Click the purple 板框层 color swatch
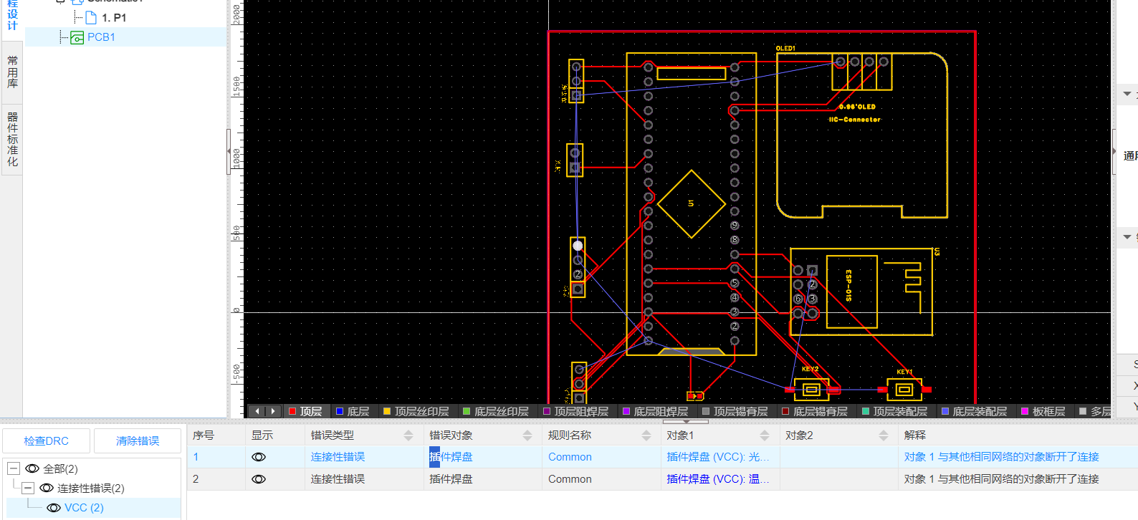The image size is (1138, 520). click(1025, 411)
